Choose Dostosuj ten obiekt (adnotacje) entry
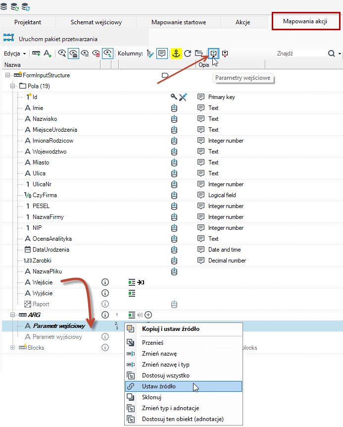This screenshot has width=343, height=427. pos(184,419)
